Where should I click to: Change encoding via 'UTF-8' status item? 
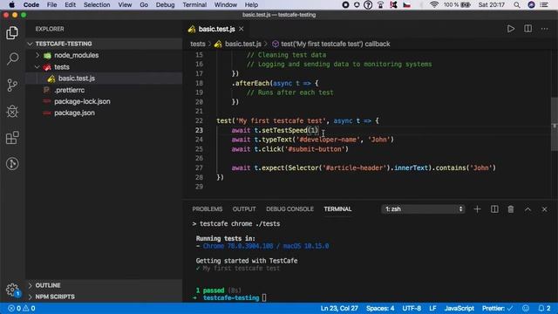tap(412, 308)
